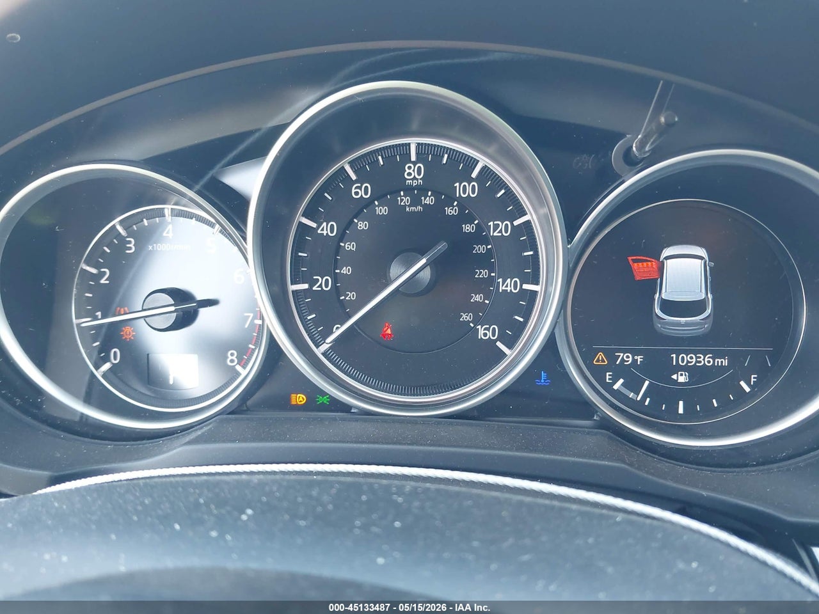Tap the red open door icon
The width and height of the screenshot is (819, 614).
[x=643, y=268]
